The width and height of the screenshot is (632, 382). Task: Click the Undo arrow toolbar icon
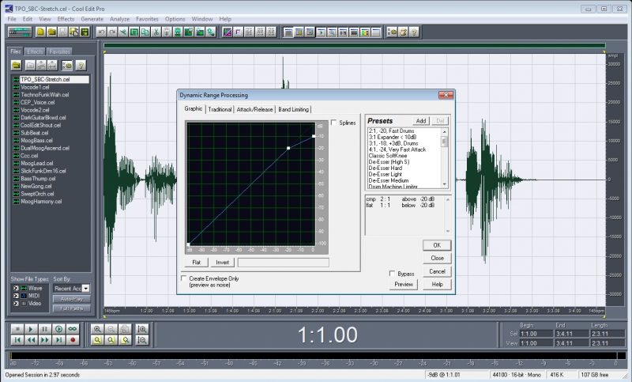point(101,32)
